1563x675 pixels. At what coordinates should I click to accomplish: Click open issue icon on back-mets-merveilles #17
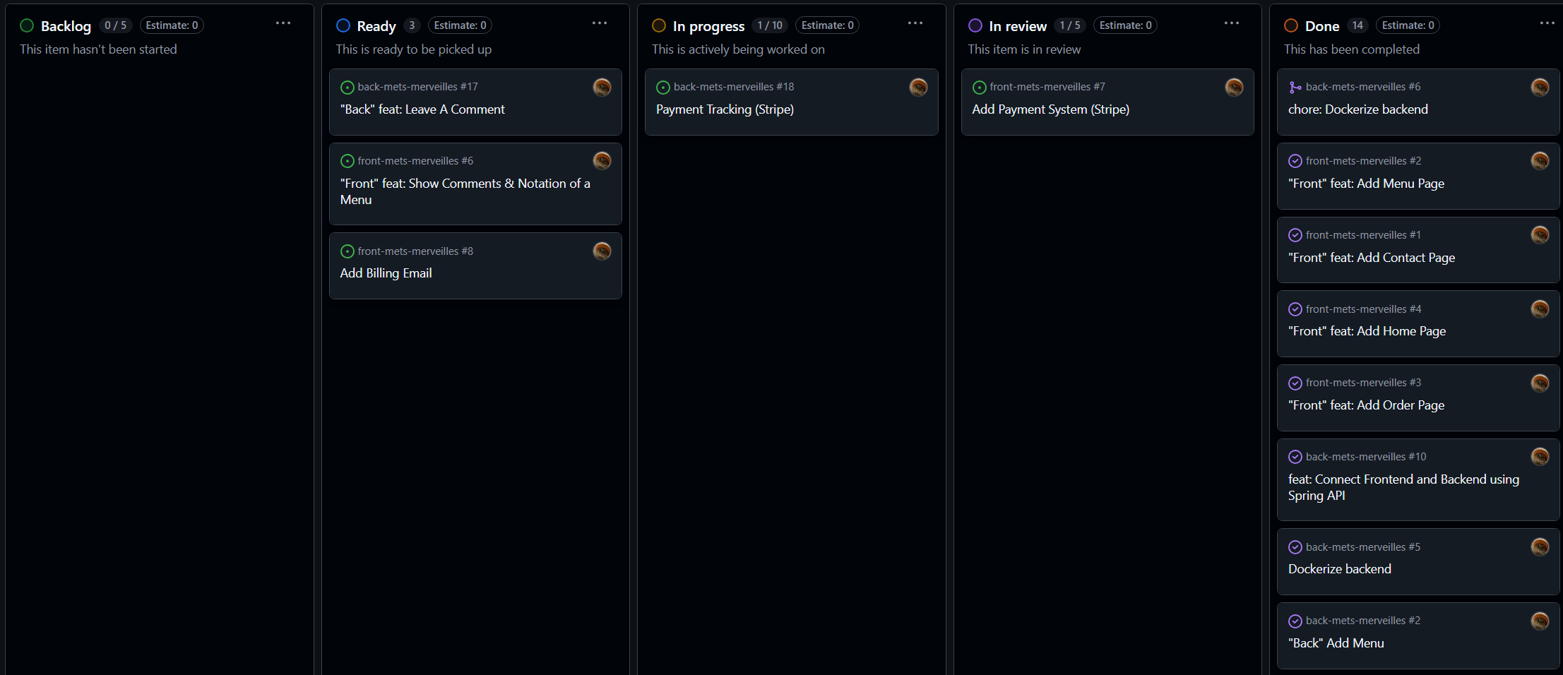tap(347, 88)
